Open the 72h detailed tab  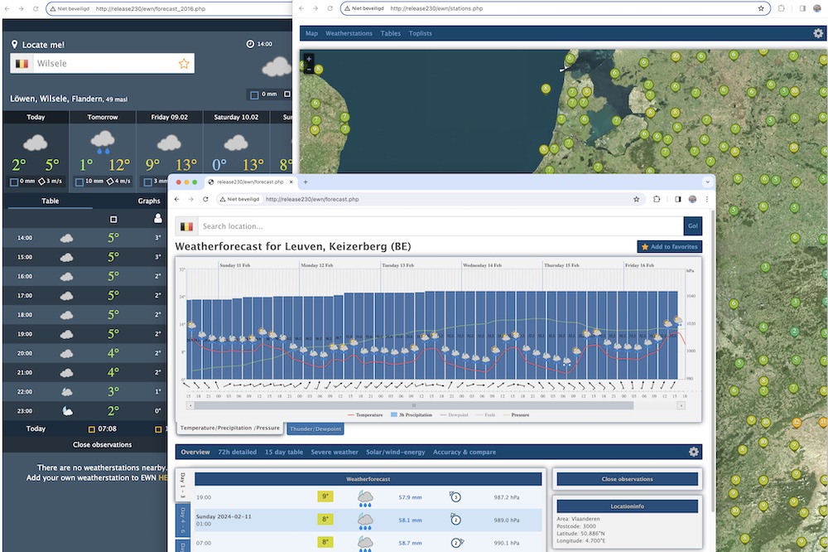(x=237, y=453)
